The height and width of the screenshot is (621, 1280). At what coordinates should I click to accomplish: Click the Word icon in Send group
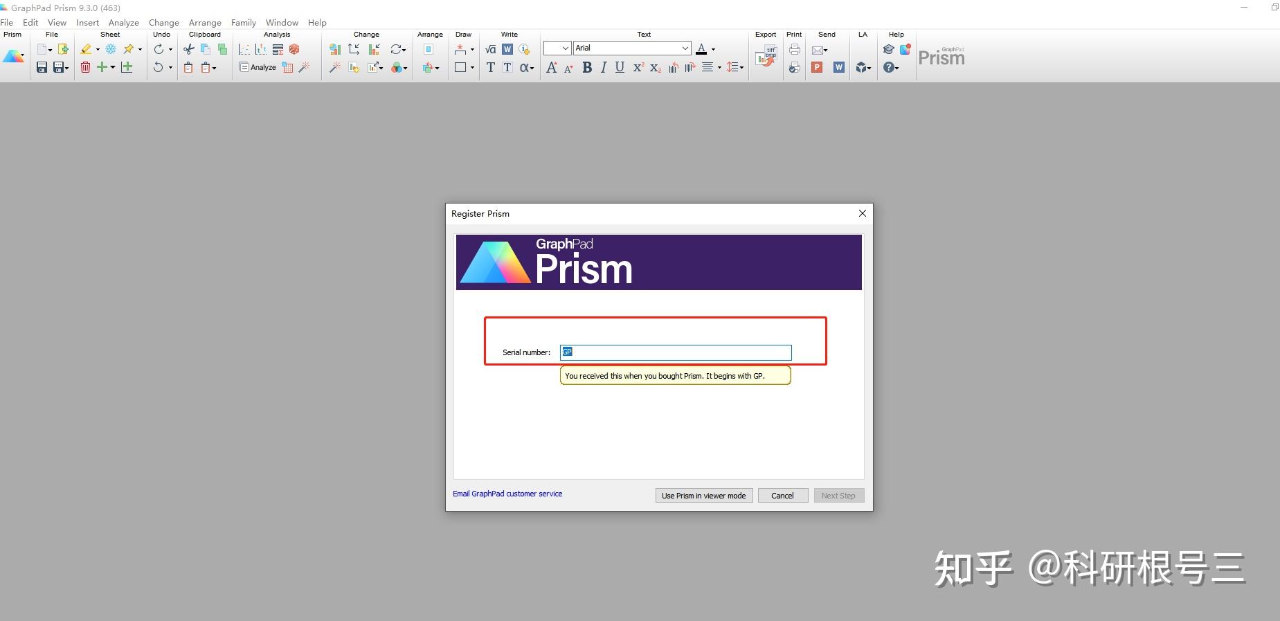839,67
